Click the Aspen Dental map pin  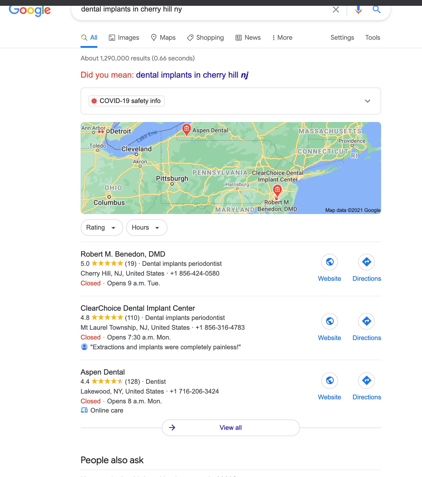[x=187, y=129]
